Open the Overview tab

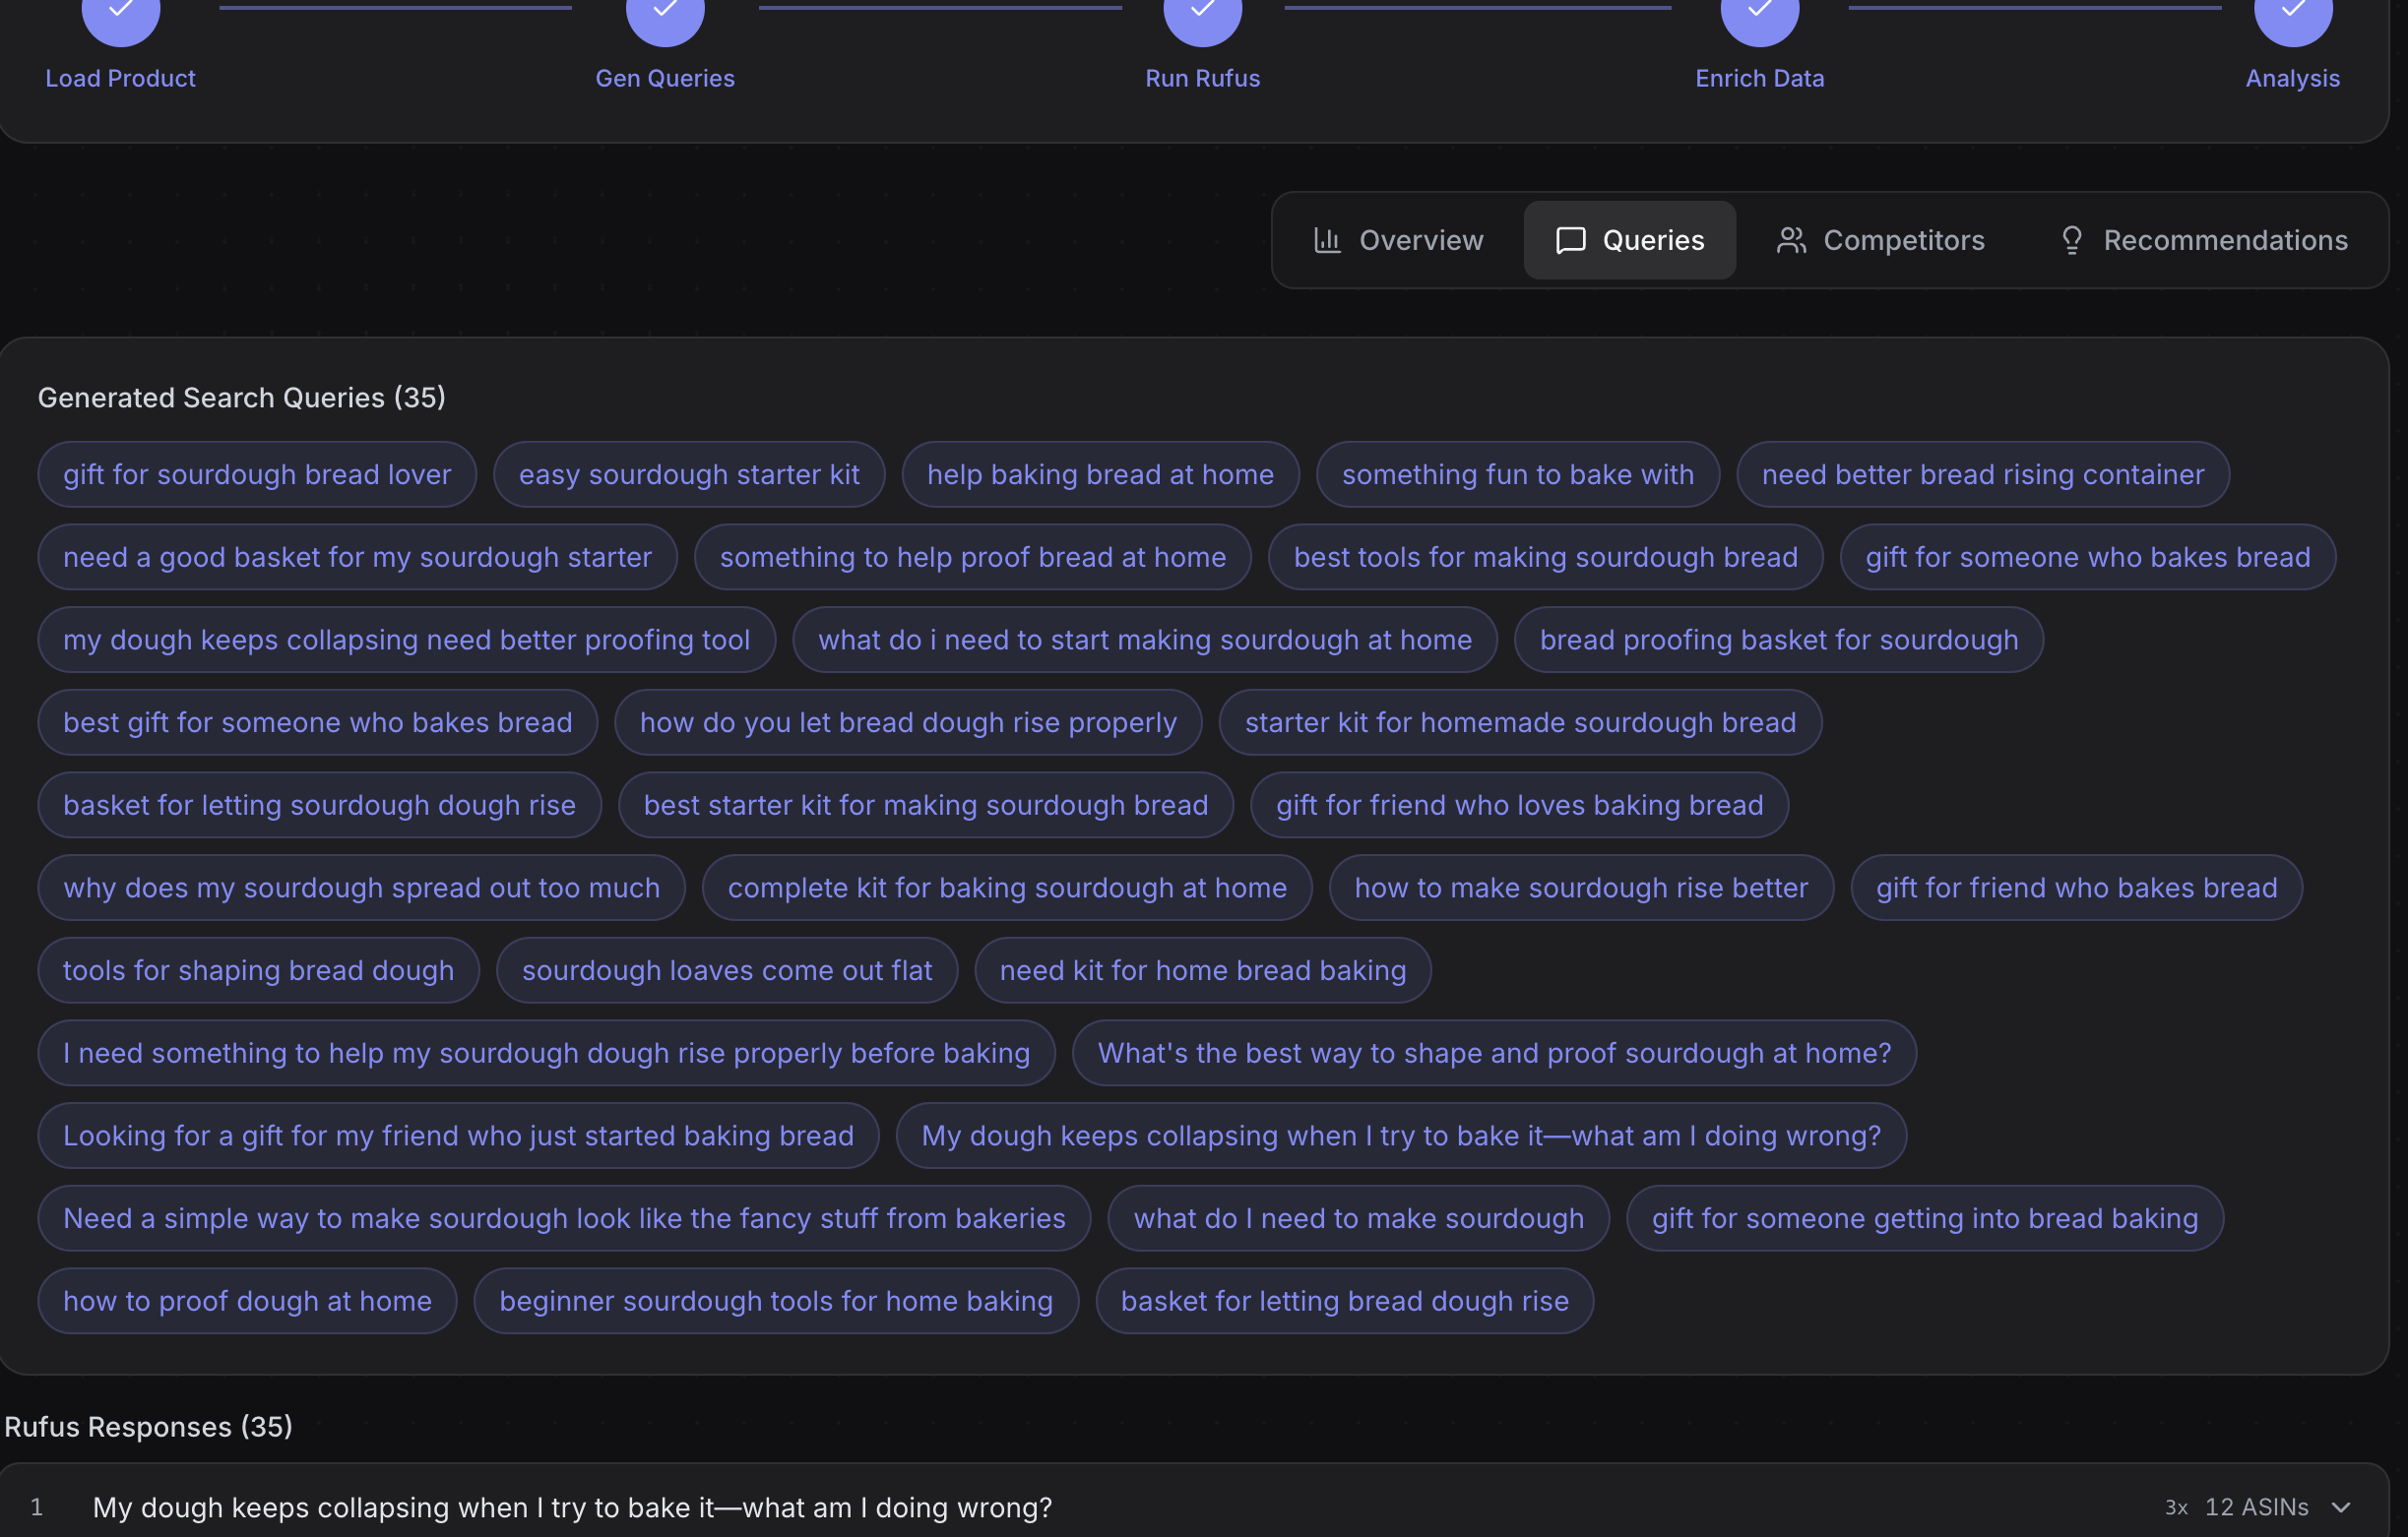pos(1398,240)
